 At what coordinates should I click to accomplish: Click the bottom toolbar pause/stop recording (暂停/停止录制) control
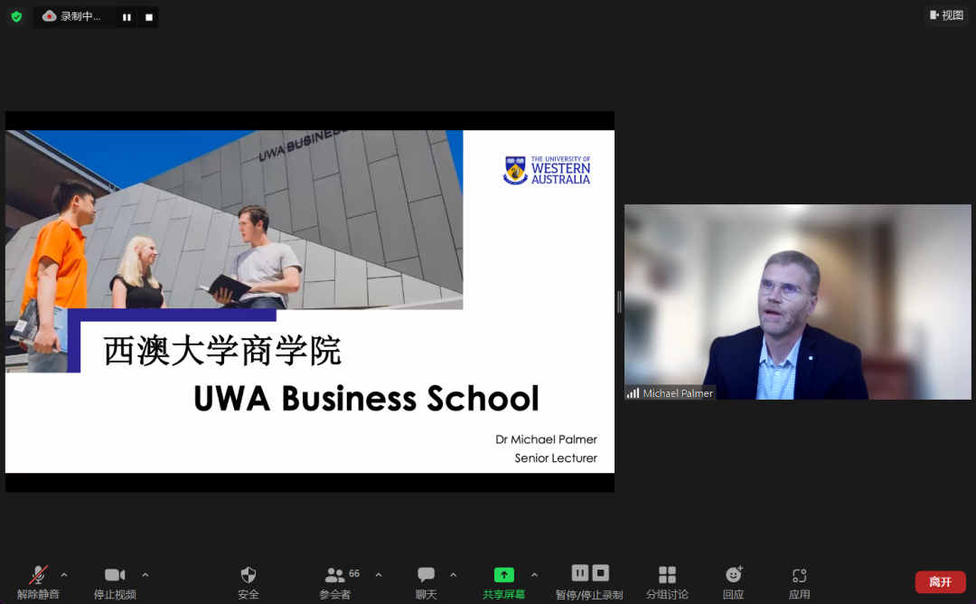(590, 581)
